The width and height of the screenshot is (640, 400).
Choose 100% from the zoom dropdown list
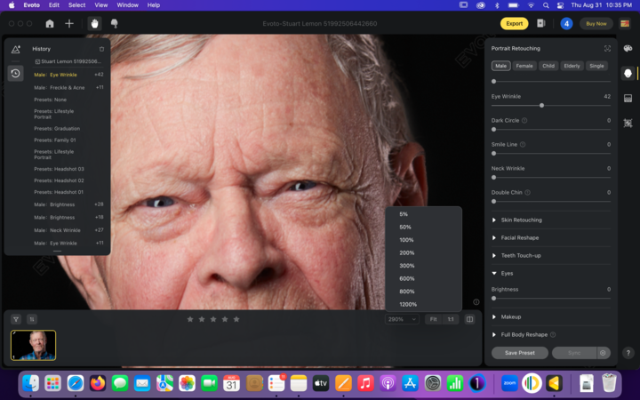pyautogui.click(x=406, y=240)
